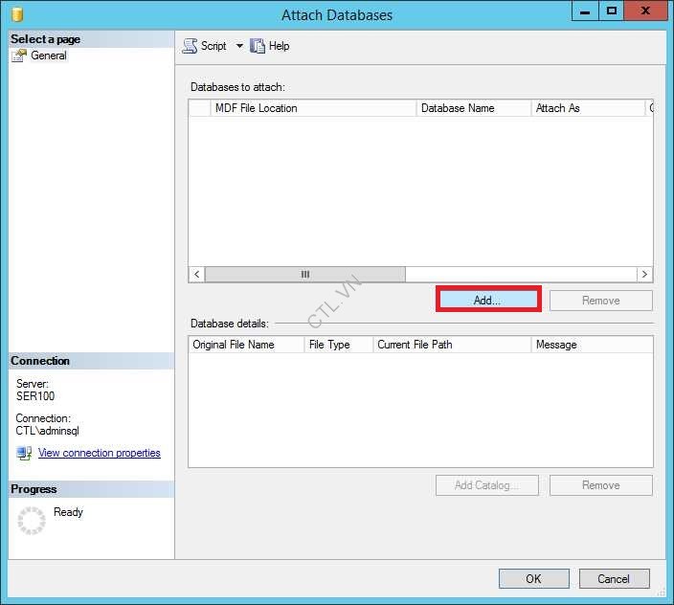Viewport: 674px width, 605px height.
Task: Close the Attach Databases dialog
Action: (x=648, y=12)
